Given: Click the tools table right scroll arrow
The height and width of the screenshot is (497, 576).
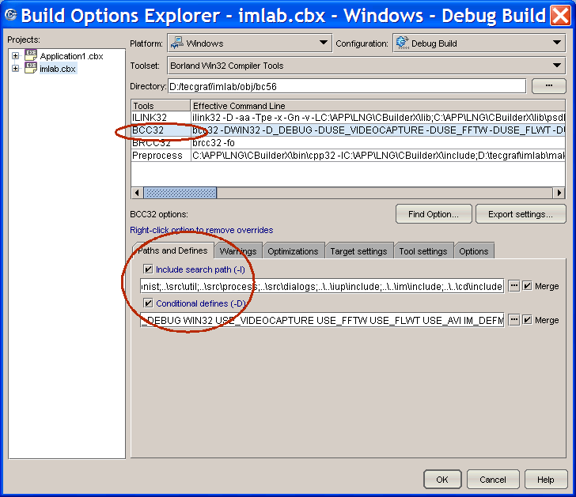Looking at the screenshot, I should coord(559,193).
